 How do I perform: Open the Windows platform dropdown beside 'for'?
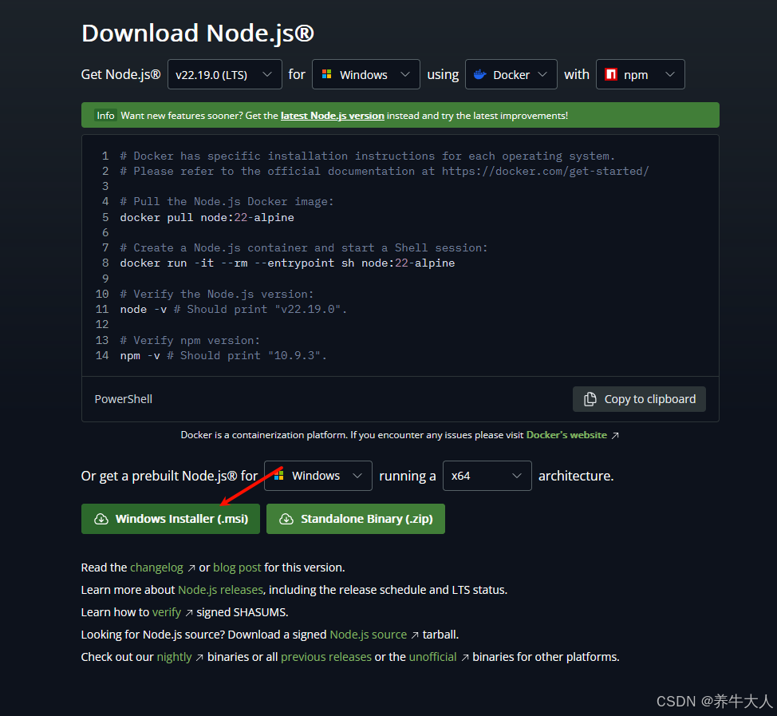(365, 74)
